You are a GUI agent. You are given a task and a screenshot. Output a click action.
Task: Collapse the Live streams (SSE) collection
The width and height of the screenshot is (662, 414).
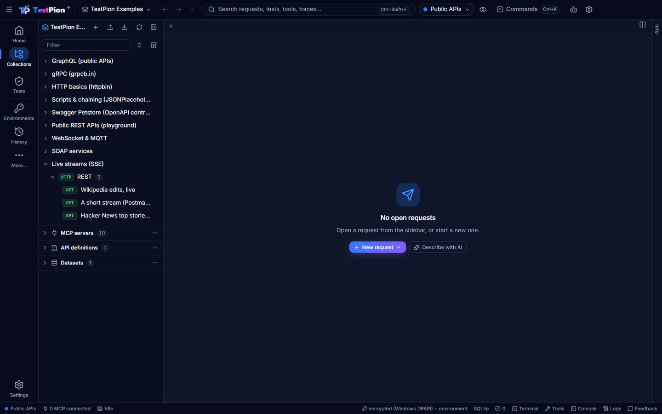46,164
